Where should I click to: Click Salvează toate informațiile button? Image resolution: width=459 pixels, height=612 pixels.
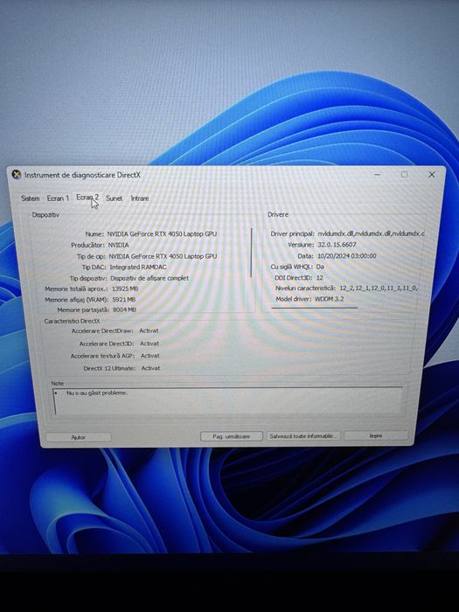point(302,435)
